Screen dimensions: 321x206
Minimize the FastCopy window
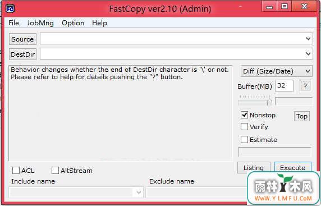[x=269, y=7]
